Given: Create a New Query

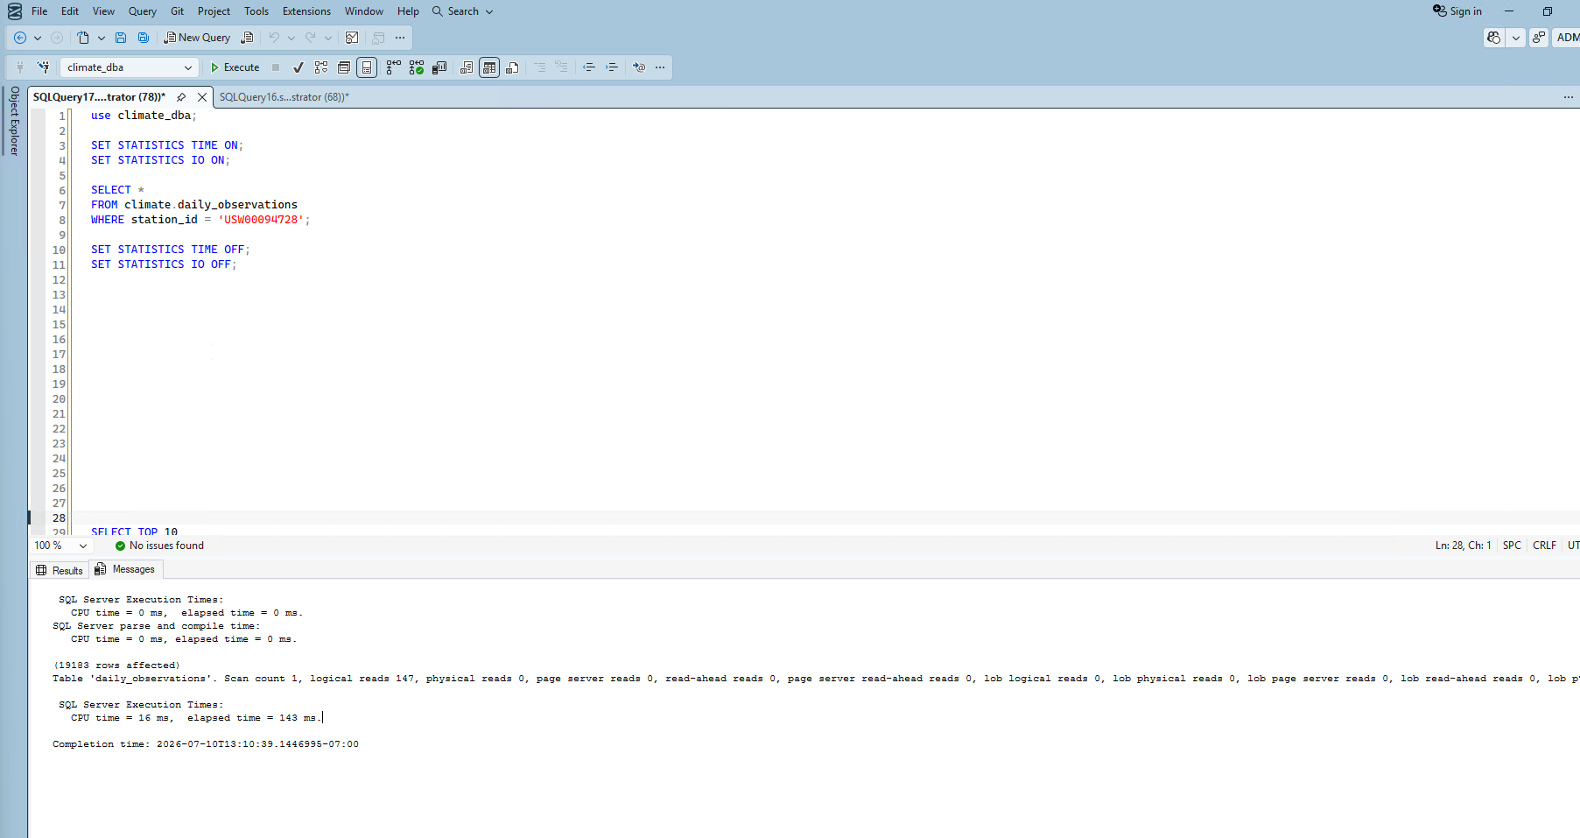Looking at the screenshot, I should point(197,38).
